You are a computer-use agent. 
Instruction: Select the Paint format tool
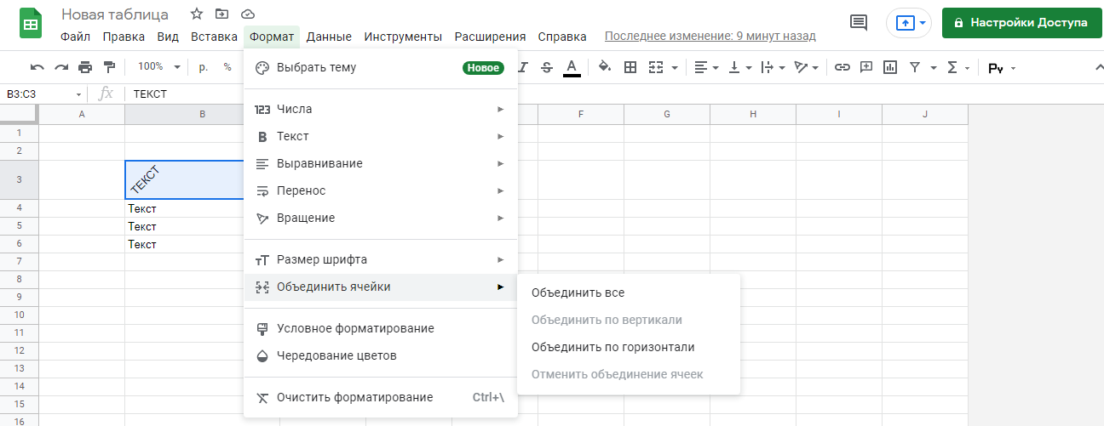(108, 67)
